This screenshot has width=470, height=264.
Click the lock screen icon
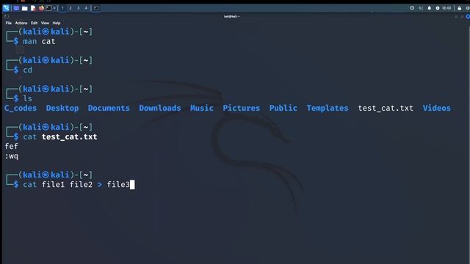(460, 8)
